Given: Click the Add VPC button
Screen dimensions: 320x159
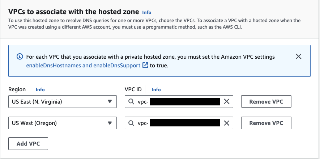Looking at the screenshot, I should click(28, 143).
